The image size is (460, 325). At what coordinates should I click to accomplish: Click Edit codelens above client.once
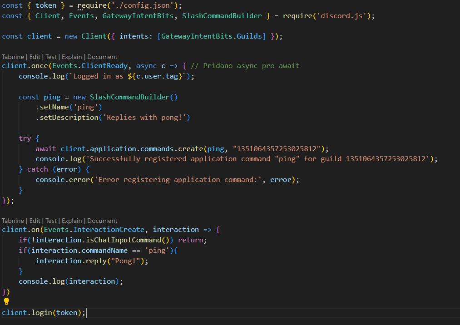tap(35, 57)
